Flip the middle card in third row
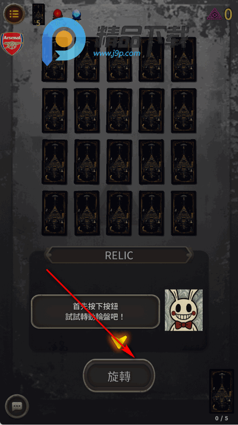 coord(119,162)
